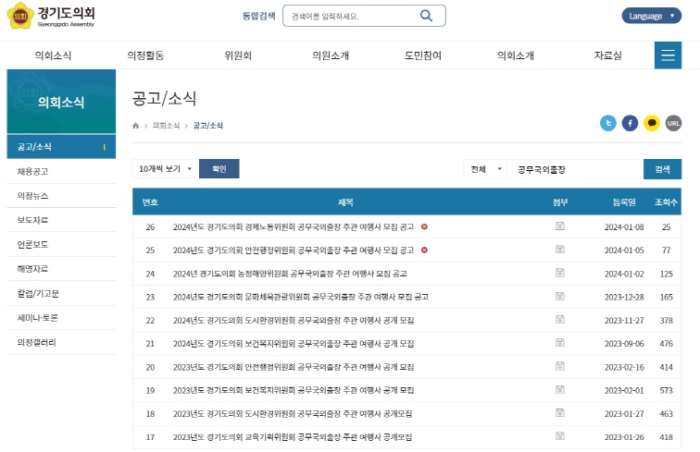This screenshot has width=700, height=452.
Task: Click the Facebook share icon
Action: coord(630,123)
